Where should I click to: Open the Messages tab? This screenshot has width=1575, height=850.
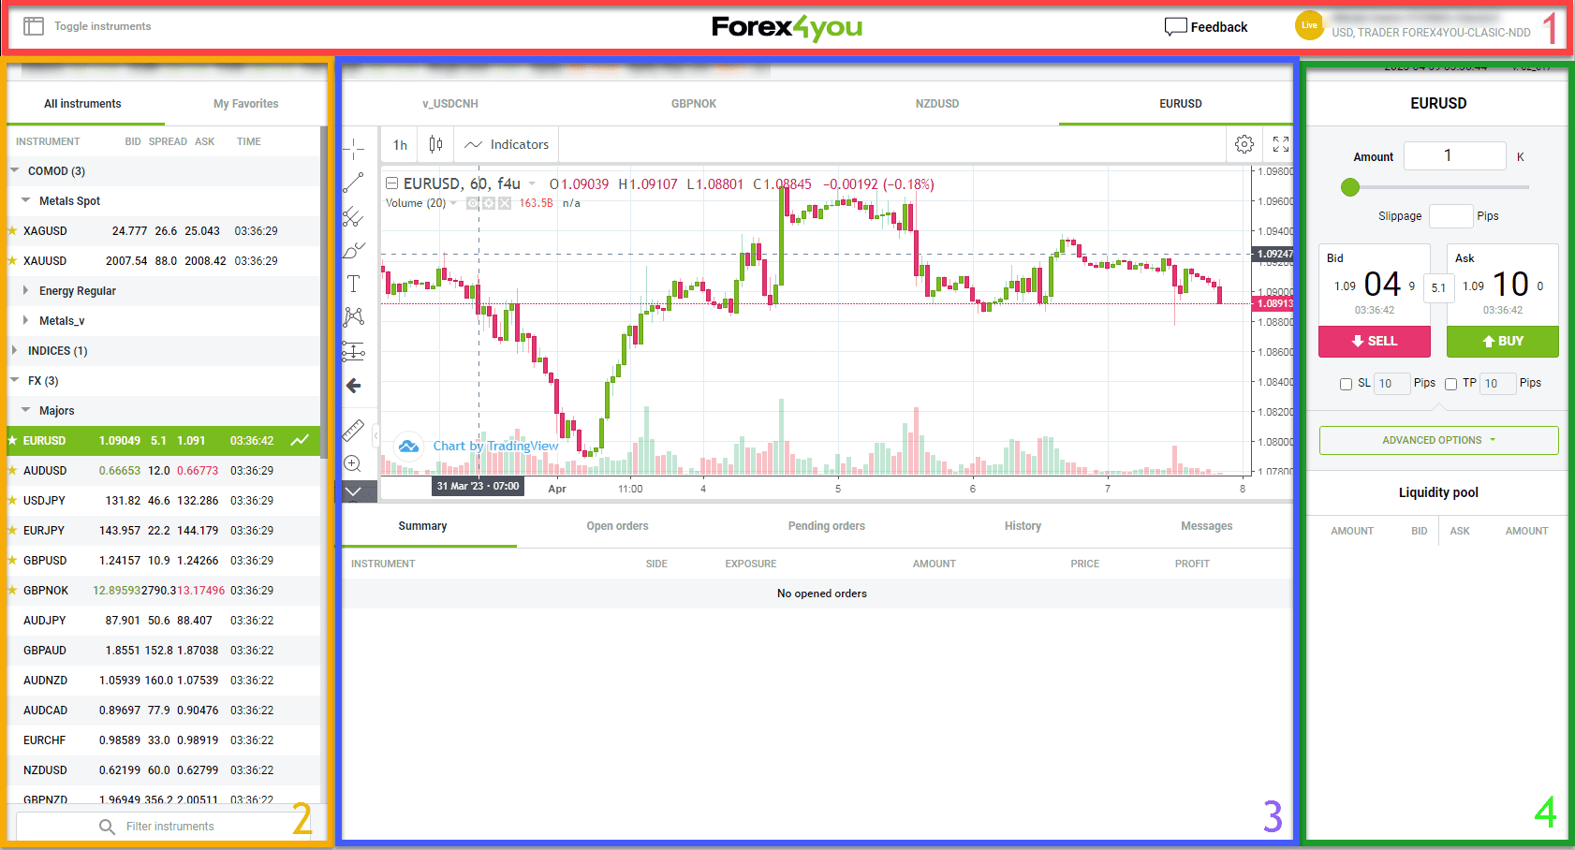coord(1206,526)
